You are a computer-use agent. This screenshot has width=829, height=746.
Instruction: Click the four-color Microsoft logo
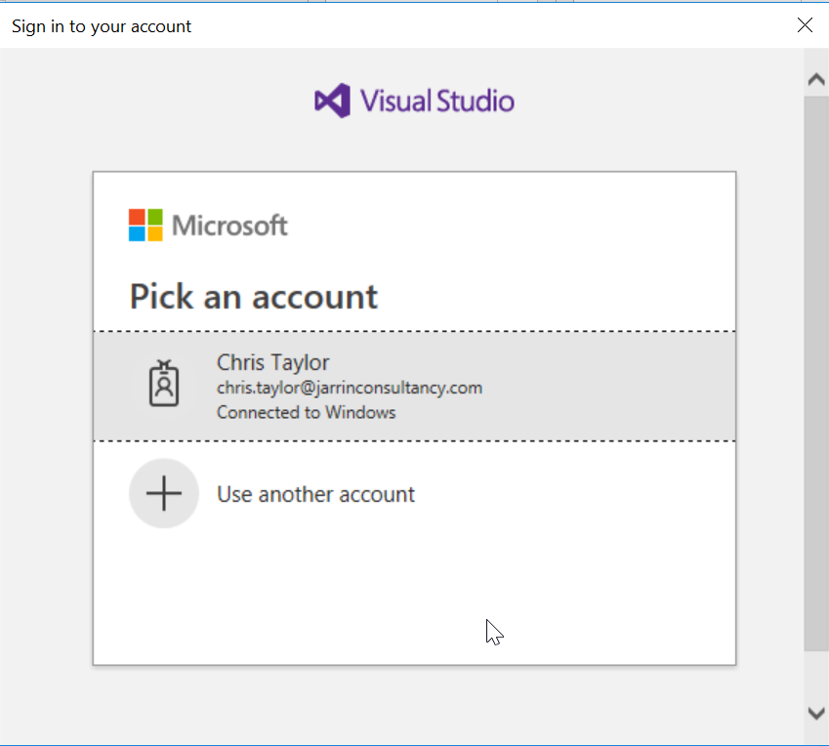pos(145,225)
